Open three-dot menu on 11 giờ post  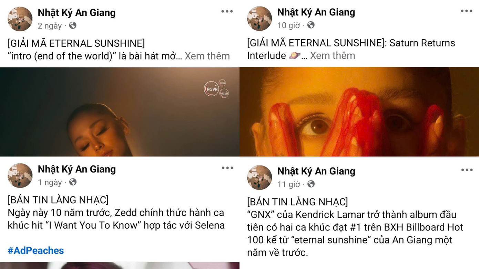(x=467, y=170)
